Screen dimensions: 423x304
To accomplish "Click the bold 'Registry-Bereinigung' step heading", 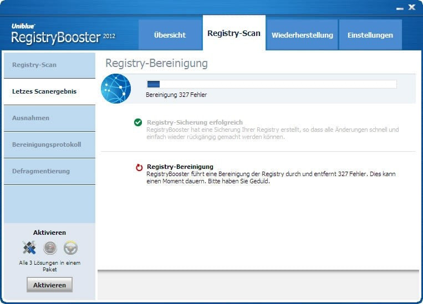I will 180,167.
